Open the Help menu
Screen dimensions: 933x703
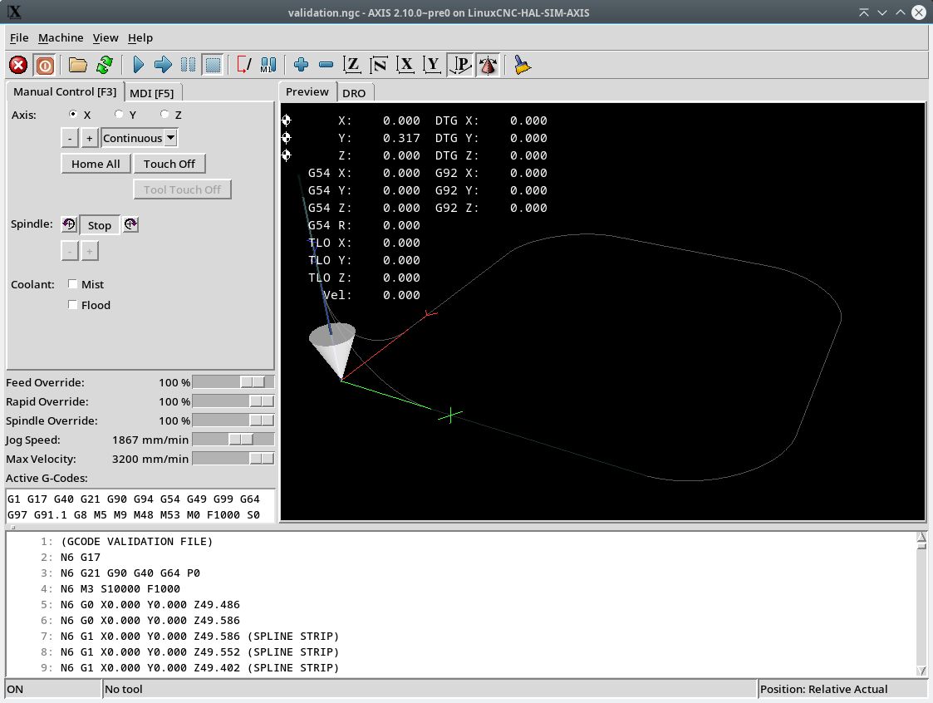(140, 37)
